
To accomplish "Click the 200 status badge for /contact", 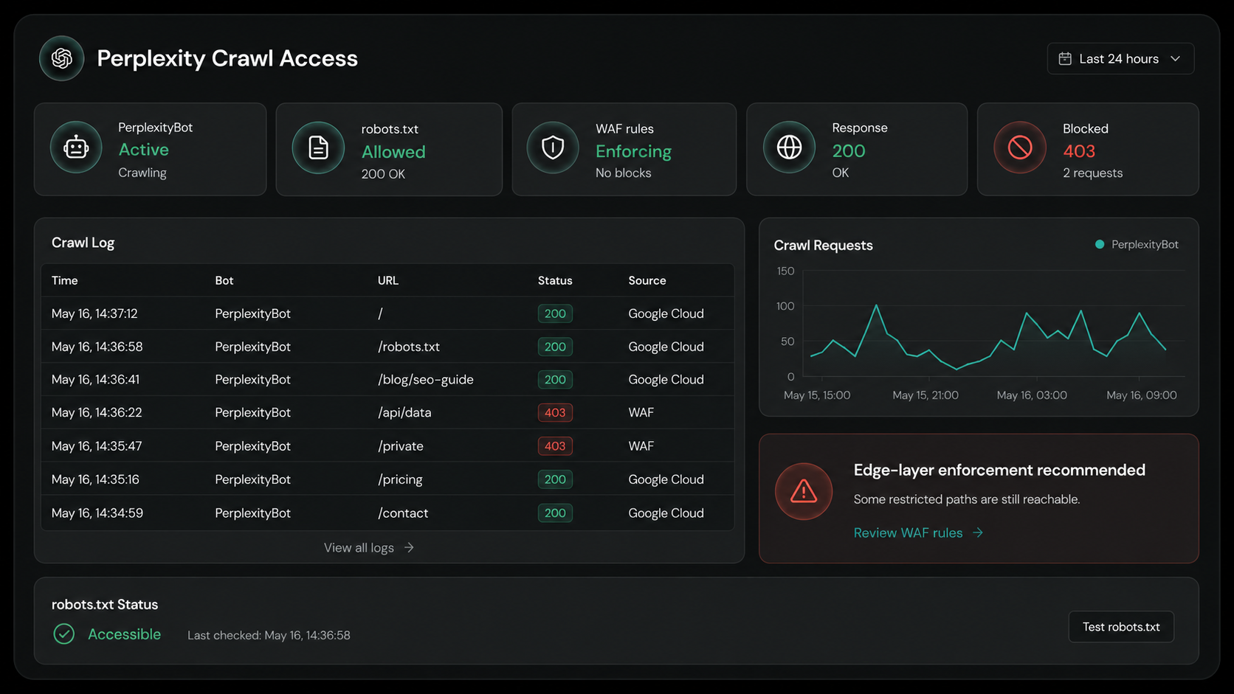I will click(555, 513).
